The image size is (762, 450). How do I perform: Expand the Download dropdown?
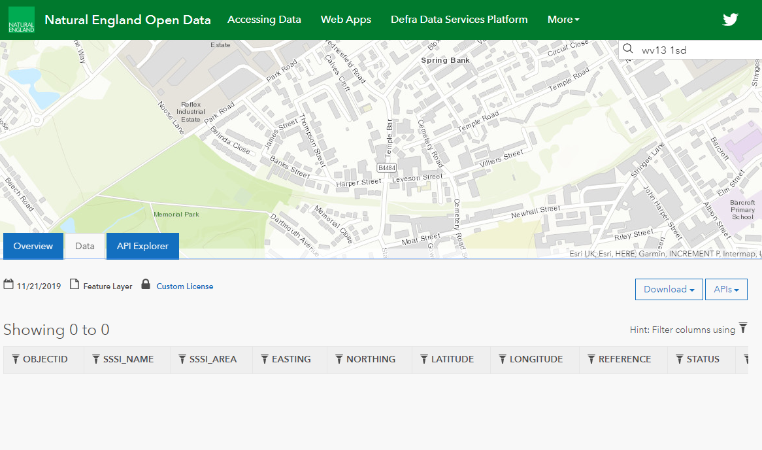(x=669, y=289)
